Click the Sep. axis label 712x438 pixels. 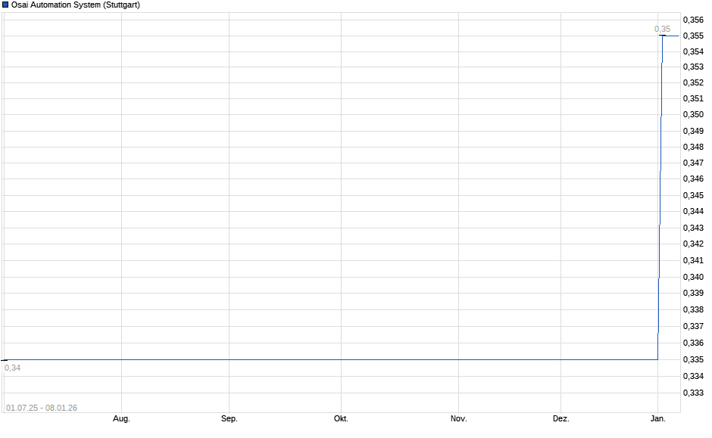tap(230, 418)
